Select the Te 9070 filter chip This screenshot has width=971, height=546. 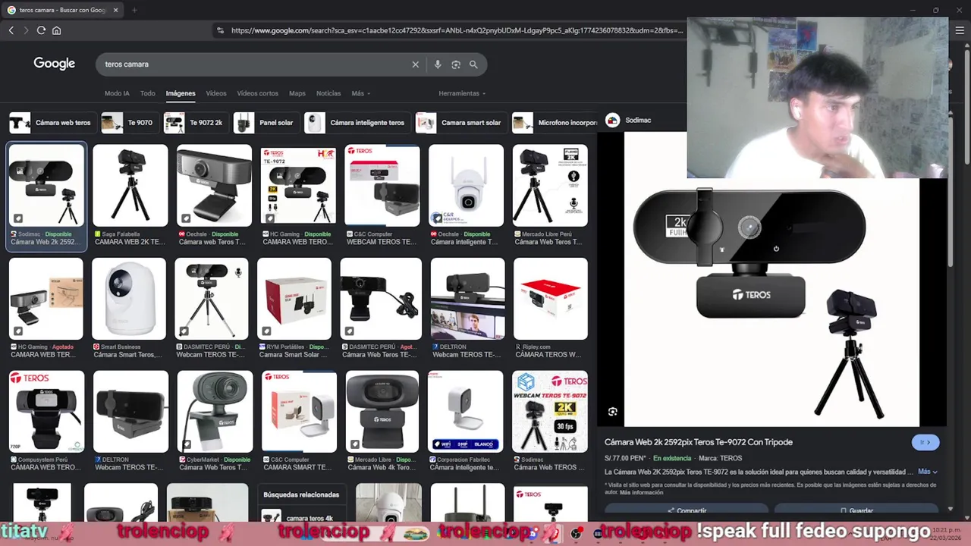click(128, 123)
